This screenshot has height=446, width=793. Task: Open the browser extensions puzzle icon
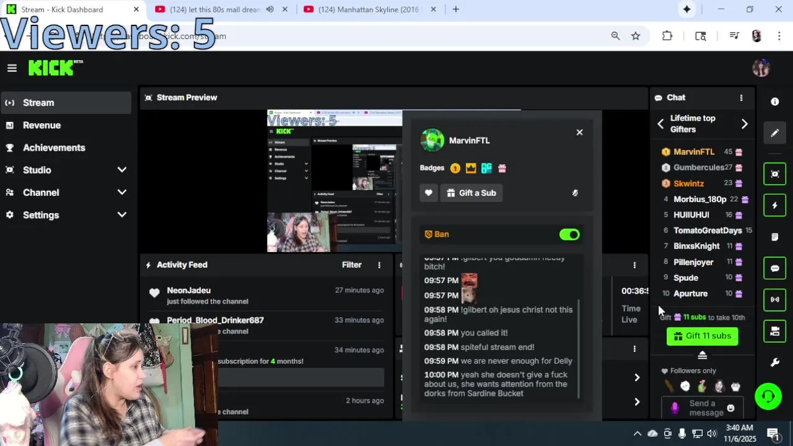(667, 36)
